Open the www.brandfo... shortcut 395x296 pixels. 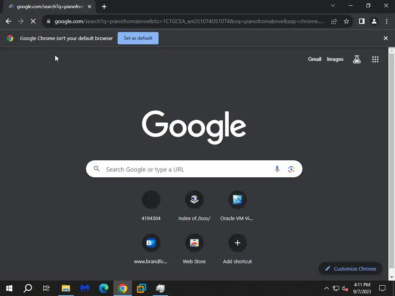coord(151,249)
